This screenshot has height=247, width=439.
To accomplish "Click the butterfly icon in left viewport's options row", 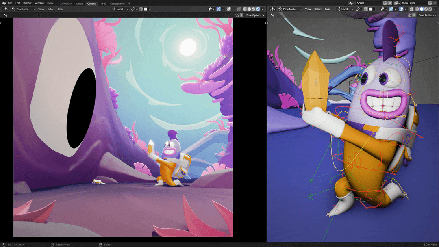I will pyautogui.click(x=237, y=15).
